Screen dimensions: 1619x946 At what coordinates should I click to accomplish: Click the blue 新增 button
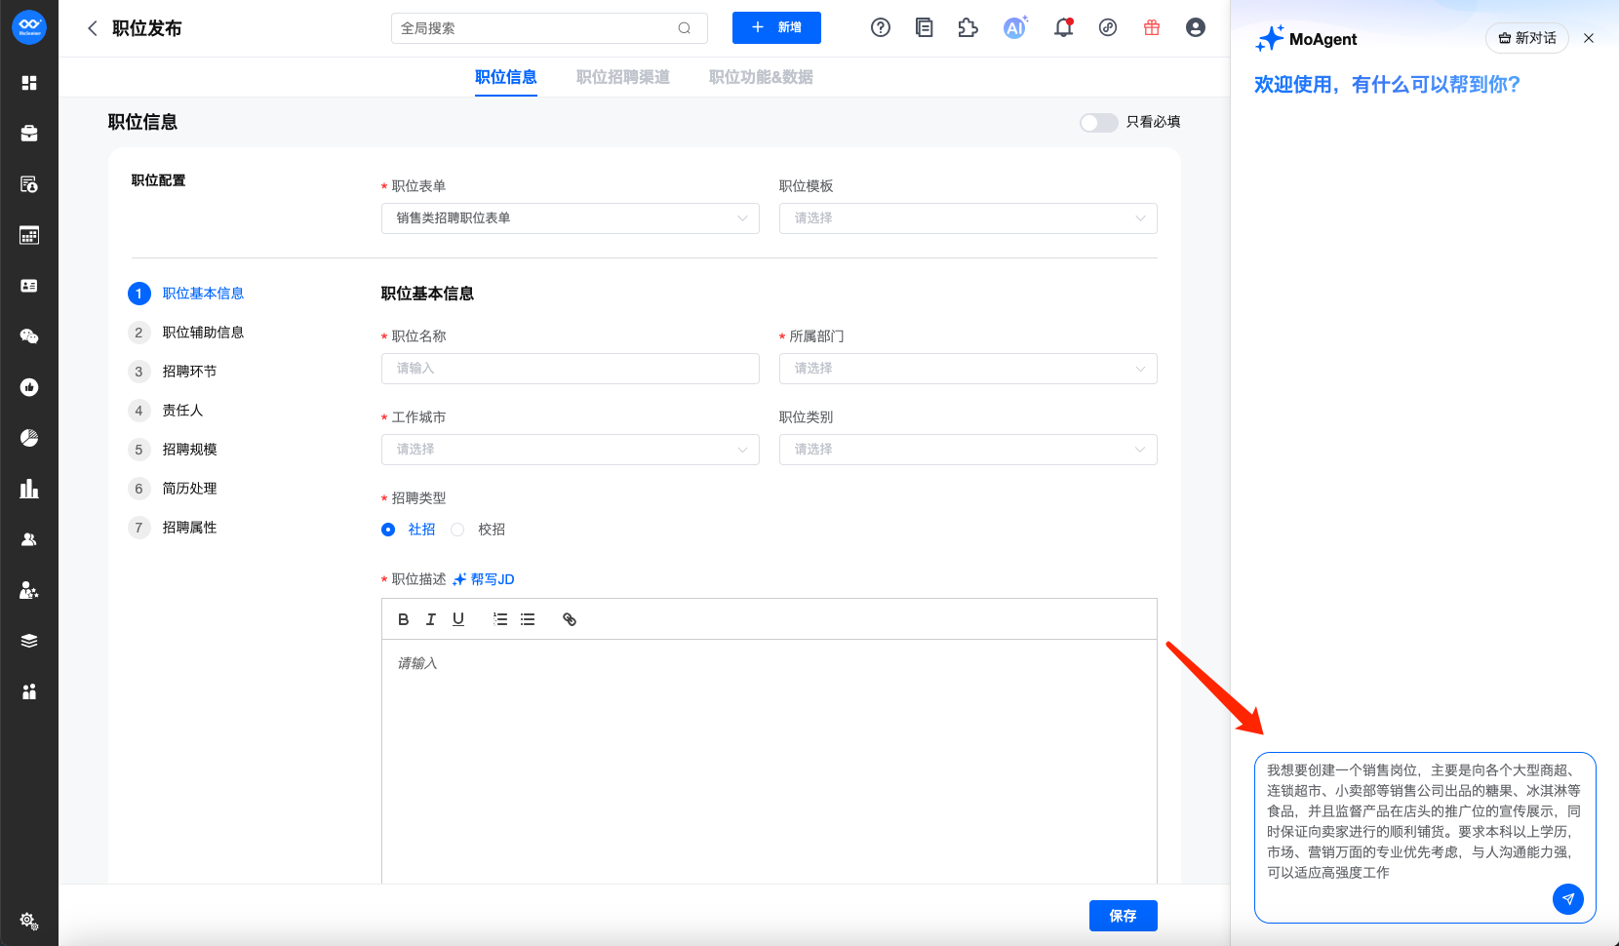(776, 28)
